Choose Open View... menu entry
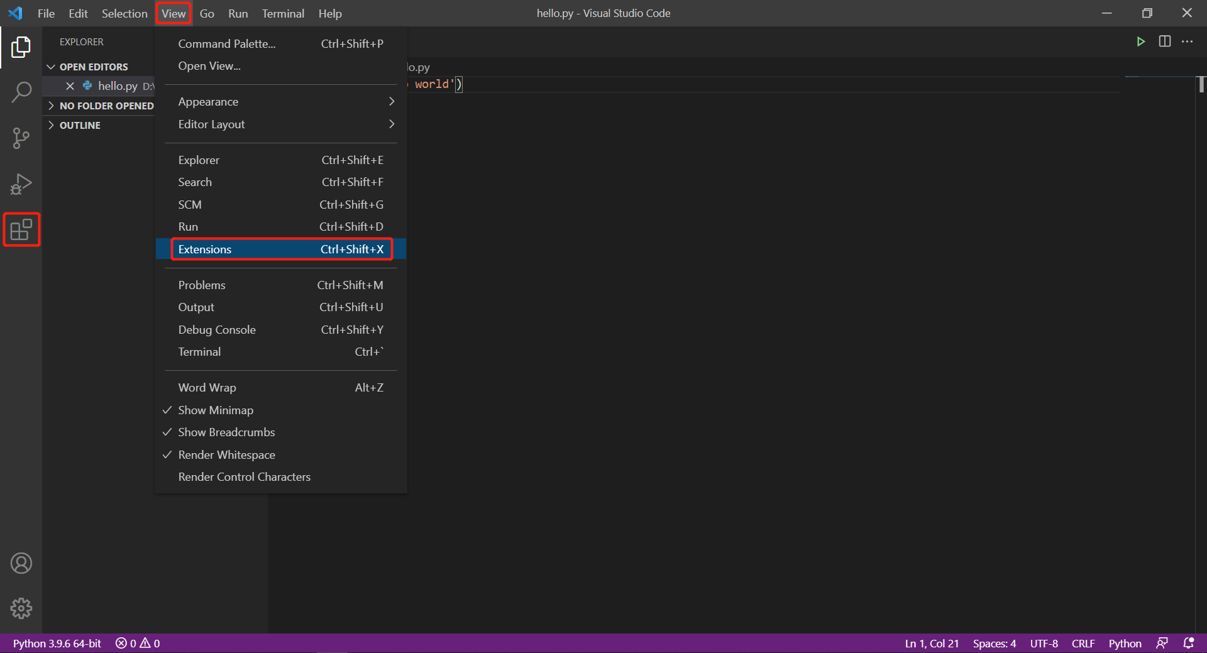Screen dimensions: 1207x653 [x=281, y=66]
